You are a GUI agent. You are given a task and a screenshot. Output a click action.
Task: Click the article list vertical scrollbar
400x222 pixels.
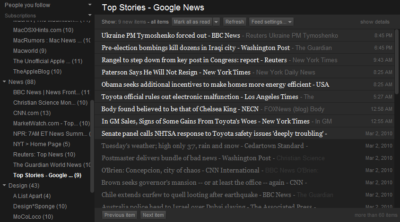pyautogui.click(x=397, y=62)
